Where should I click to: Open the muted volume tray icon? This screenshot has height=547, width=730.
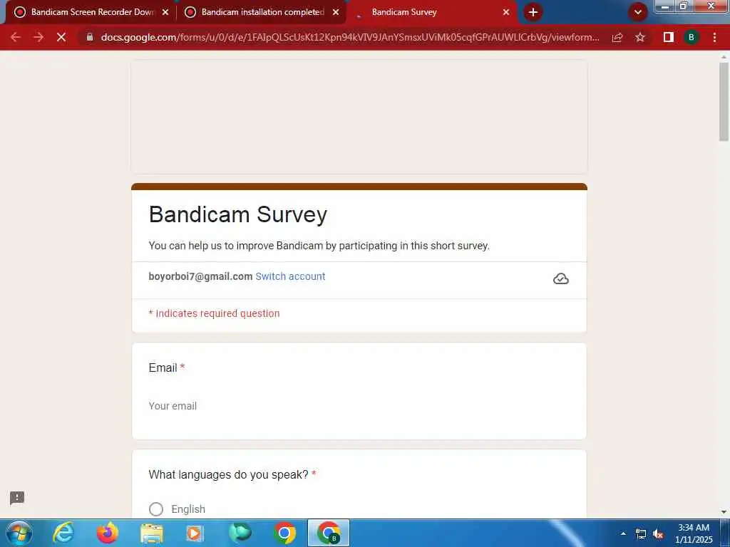(658, 534)
